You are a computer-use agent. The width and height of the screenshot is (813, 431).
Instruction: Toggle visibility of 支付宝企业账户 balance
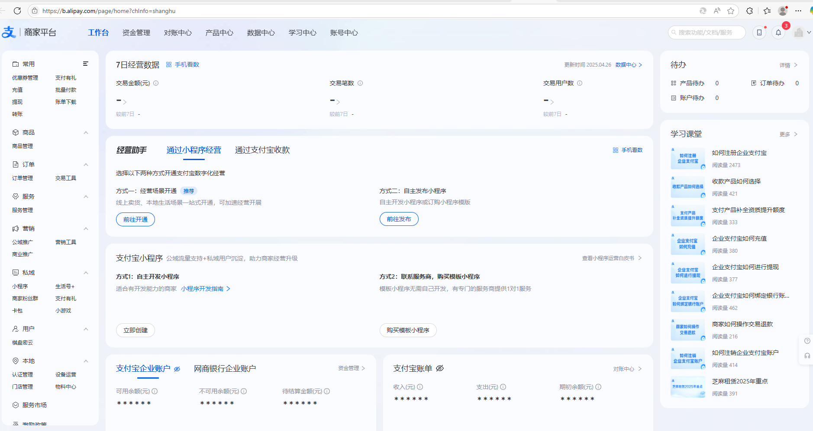coord(177,369)
